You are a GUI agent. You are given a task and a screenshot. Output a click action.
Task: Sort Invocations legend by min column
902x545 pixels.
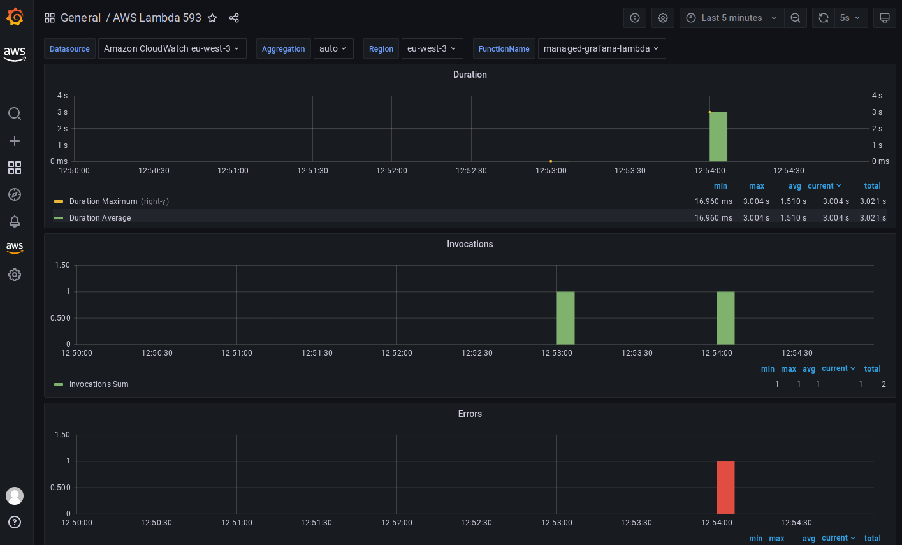[x=767, y=368]
